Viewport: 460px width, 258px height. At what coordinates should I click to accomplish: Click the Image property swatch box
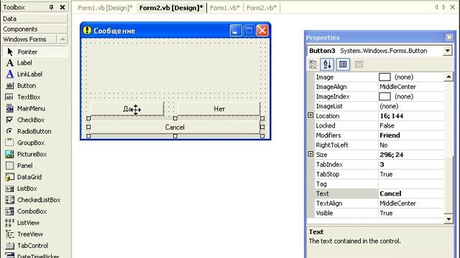click(385, 77)
